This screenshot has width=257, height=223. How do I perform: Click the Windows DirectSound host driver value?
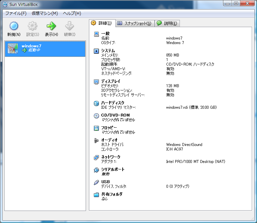[184, 145]
